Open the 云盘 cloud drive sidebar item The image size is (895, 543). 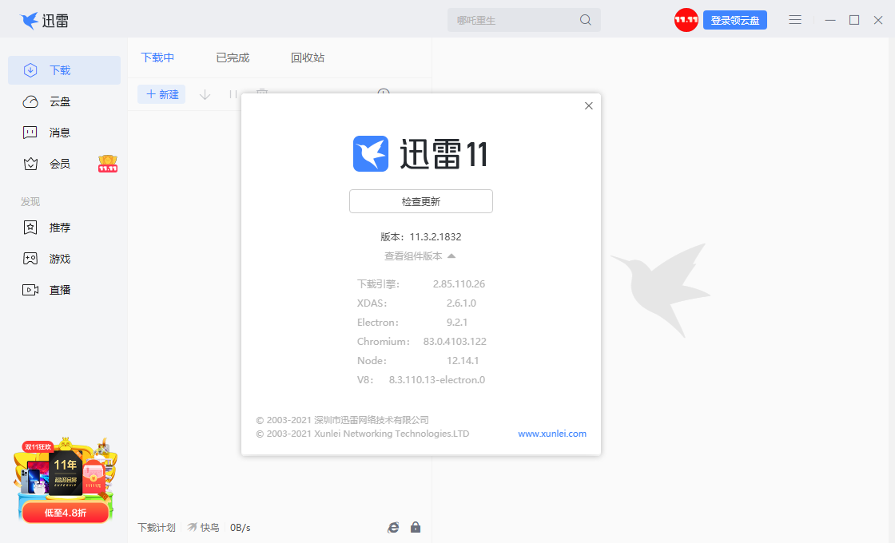[59, 101]
